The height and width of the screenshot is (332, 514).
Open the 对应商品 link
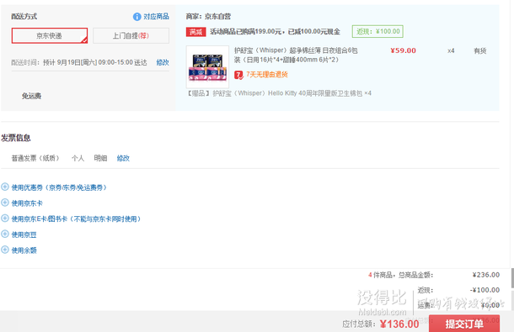[156, 16]
